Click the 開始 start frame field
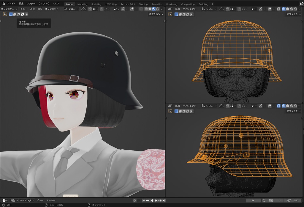This screenshot has width=304, height=207. click(x=275, y=200)
